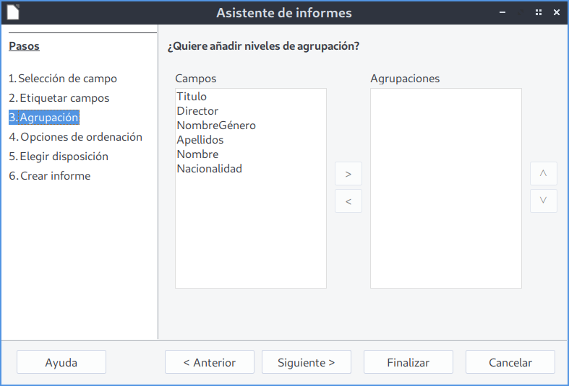
Task: Click the Siguiente button
Action: pos(306,363)
